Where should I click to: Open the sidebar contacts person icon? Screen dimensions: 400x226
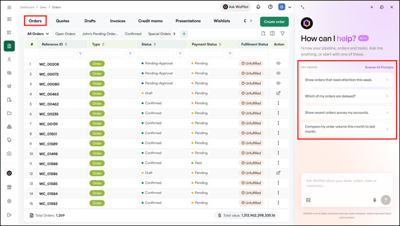9,60
